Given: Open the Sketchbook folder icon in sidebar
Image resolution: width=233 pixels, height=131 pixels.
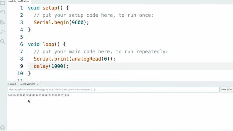Looking at the screenshot, I should coord(2,3).
